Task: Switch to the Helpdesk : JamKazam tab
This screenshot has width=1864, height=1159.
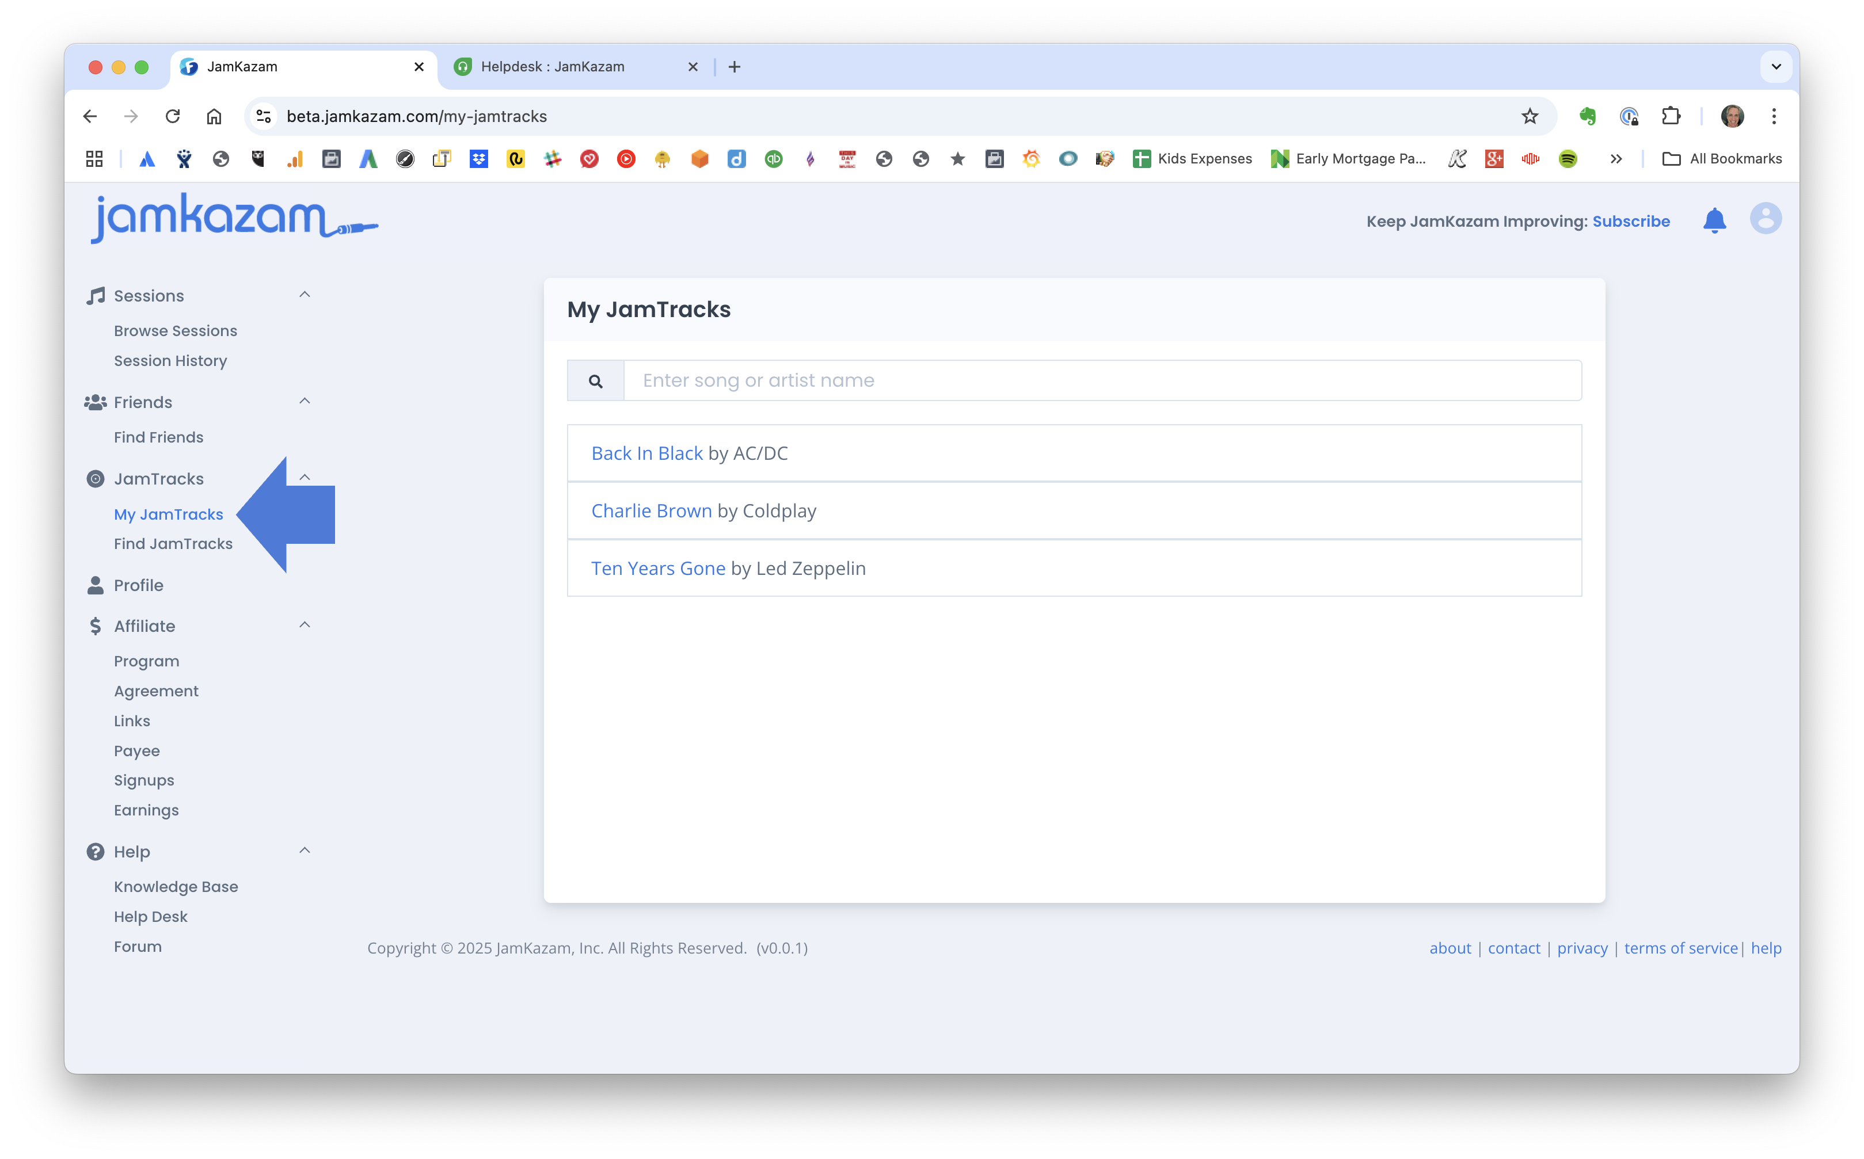Action: (552, 67)
